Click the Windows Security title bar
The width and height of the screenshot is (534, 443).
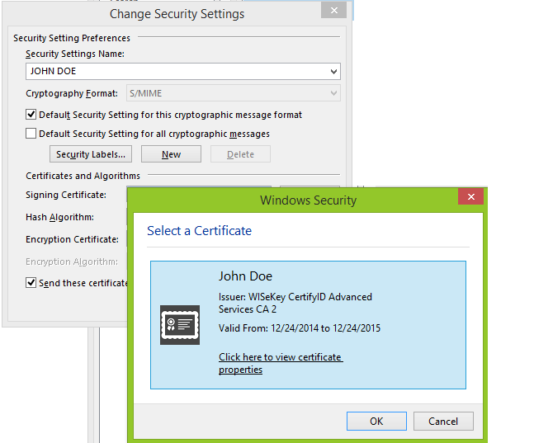pos(308,200)
